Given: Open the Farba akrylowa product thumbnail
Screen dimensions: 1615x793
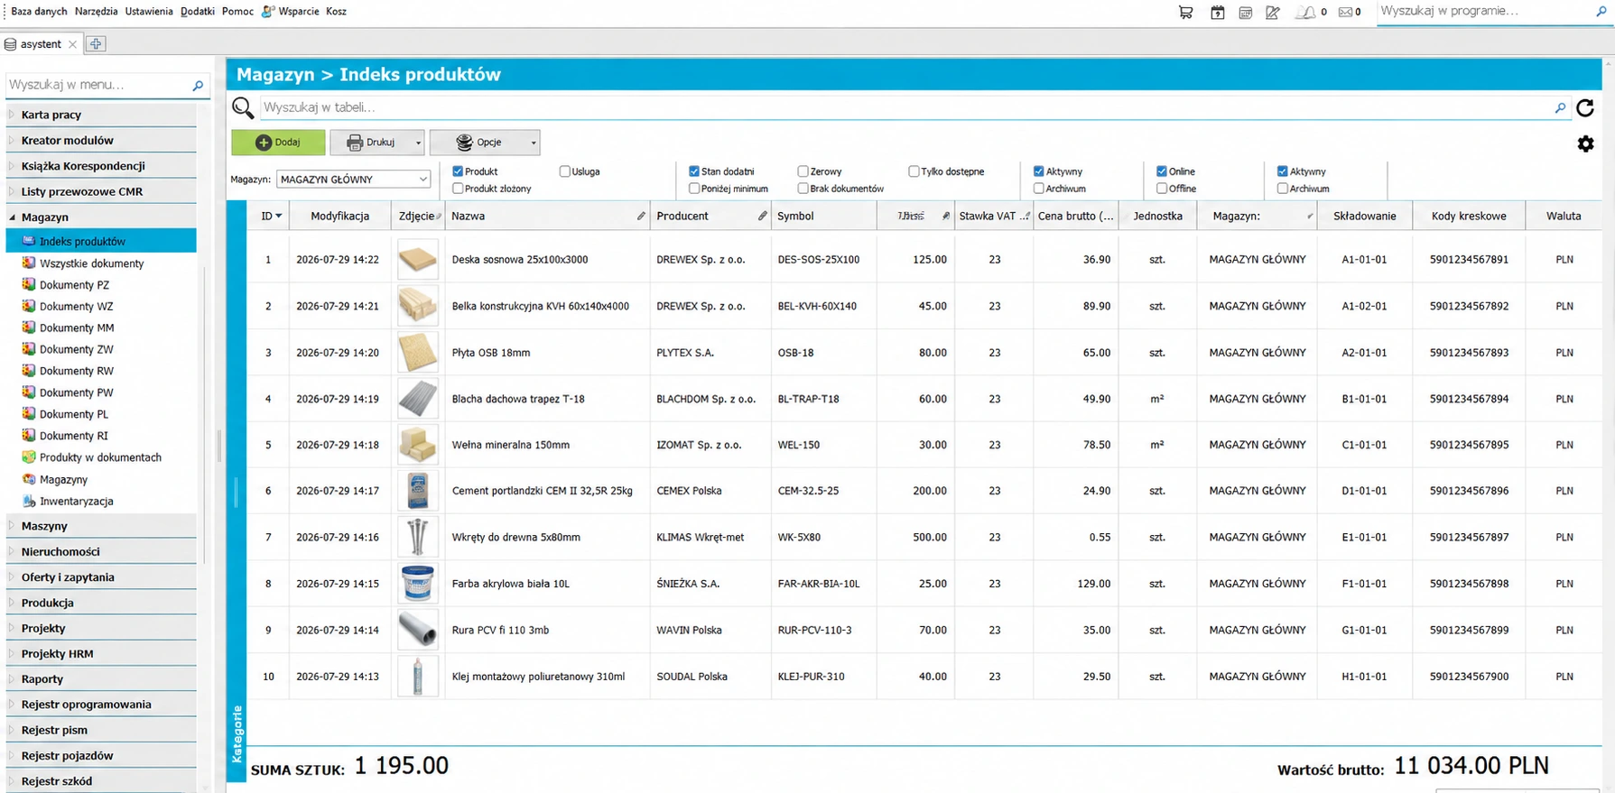Looking at the screenshot, I should (417, 584).
